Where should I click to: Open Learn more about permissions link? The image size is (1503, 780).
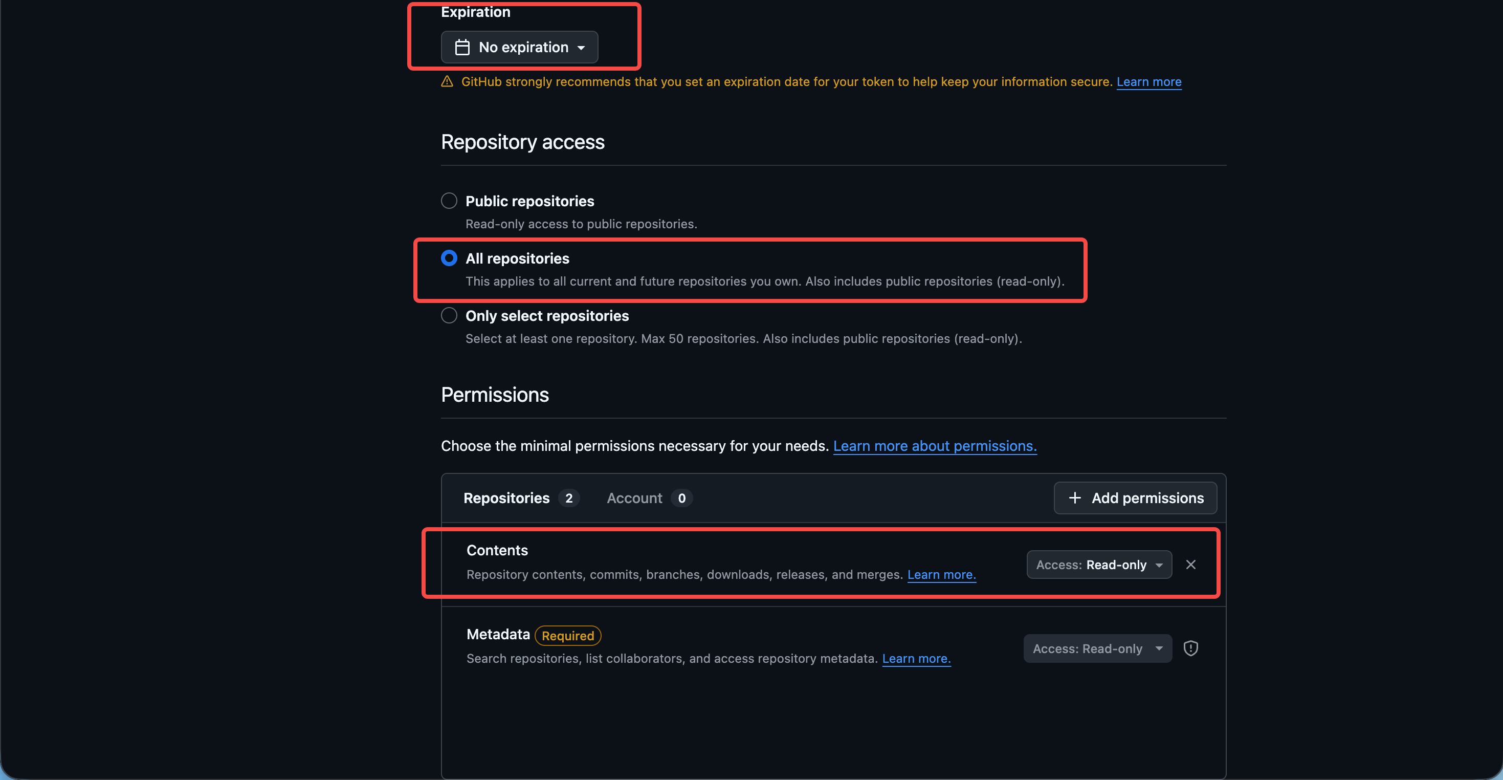[935, 446]
